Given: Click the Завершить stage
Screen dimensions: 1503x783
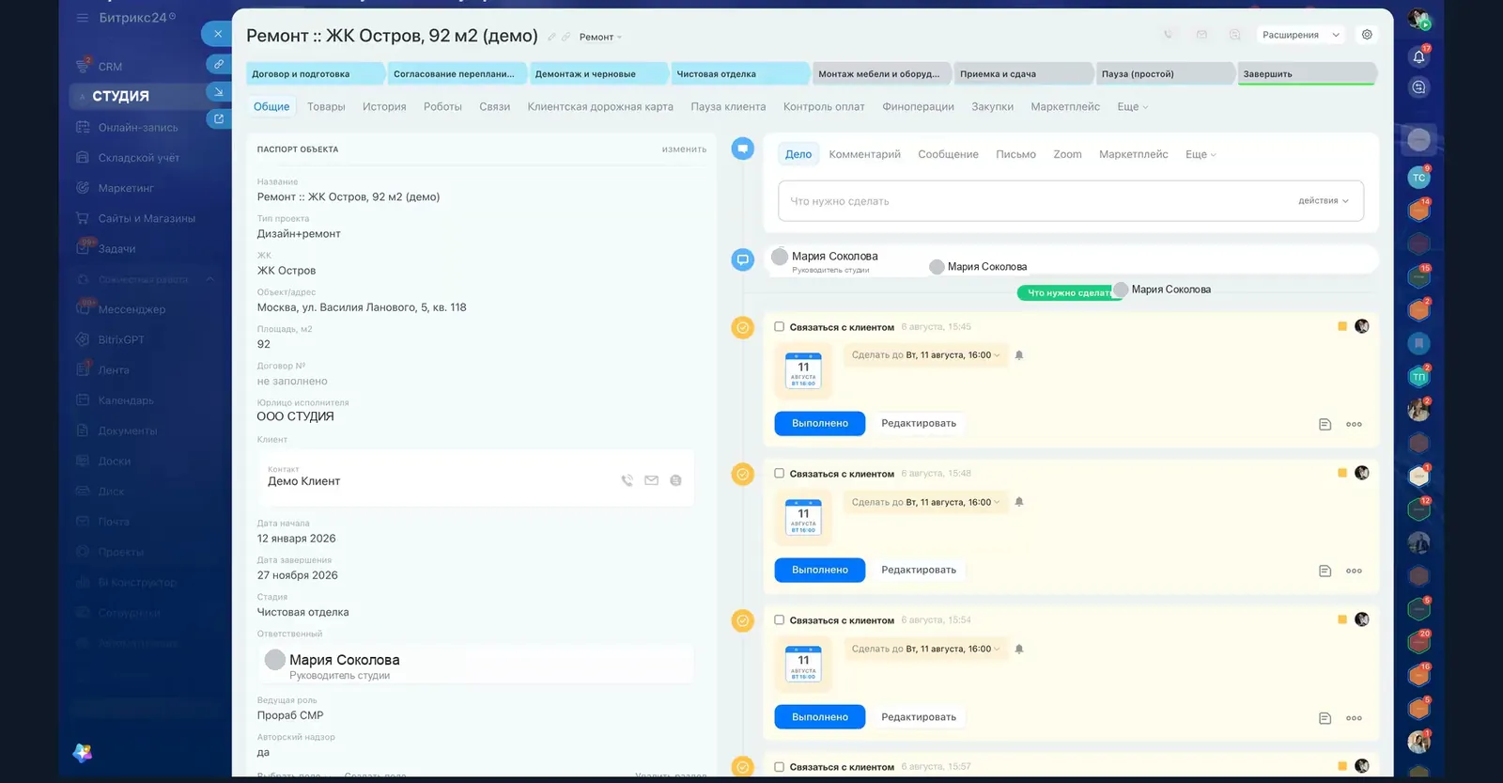Looking at the screenshot, I should [1307, 74].
